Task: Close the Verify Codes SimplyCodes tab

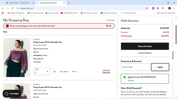Action: [33, 3]
